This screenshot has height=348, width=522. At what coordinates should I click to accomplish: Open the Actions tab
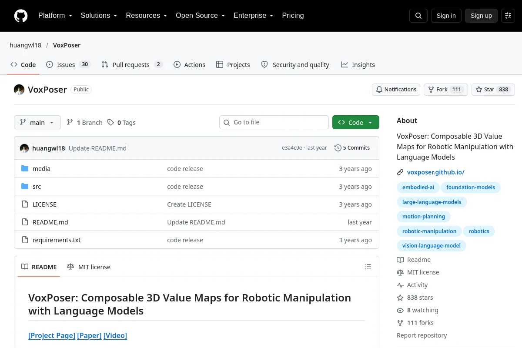click(189, 65)
